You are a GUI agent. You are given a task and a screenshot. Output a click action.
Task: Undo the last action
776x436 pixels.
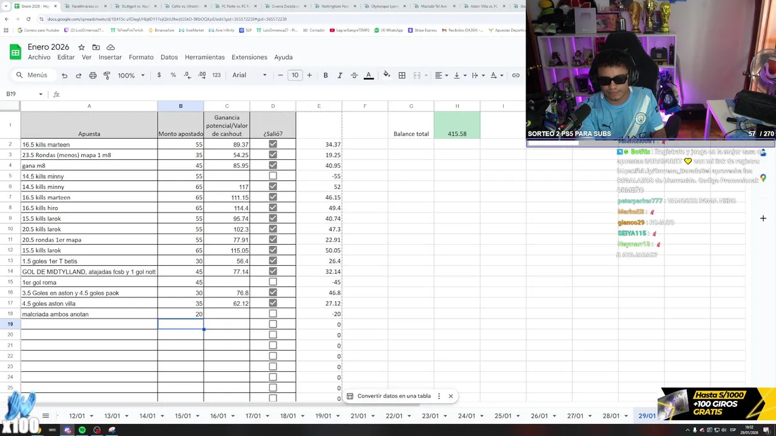(64, 75)
